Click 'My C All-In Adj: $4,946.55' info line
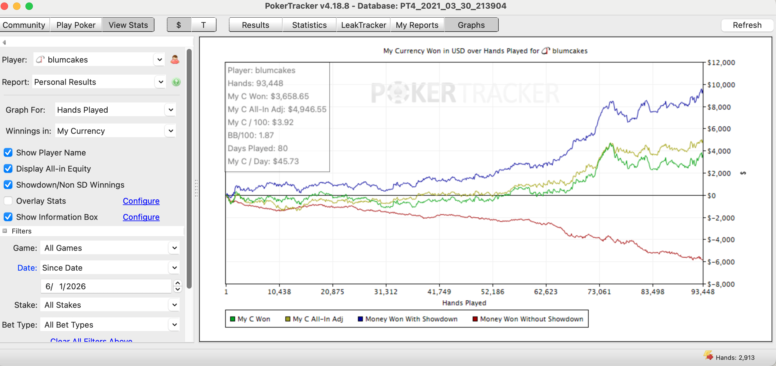Image resolution: width=776 pixels, height=366 pixels. click(277, 109)
